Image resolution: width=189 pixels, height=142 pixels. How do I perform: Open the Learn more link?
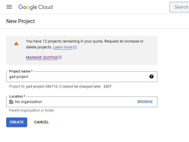pyautogui.click(x=63, y=47)
